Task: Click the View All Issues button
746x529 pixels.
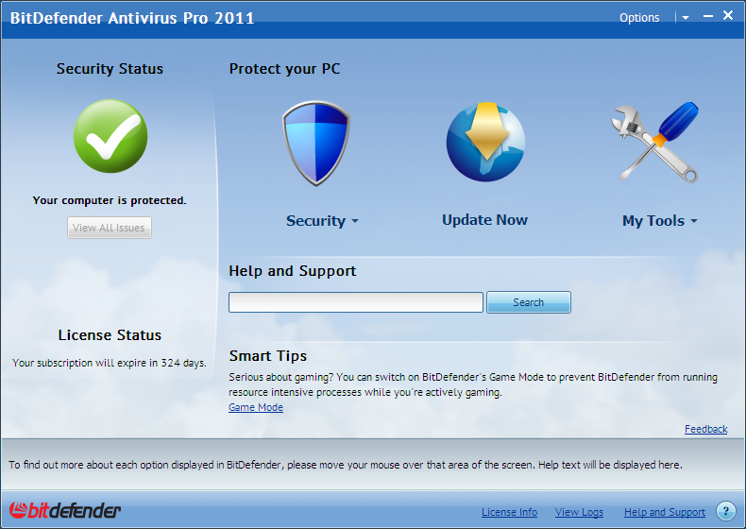Action: (x=110, y=228)
